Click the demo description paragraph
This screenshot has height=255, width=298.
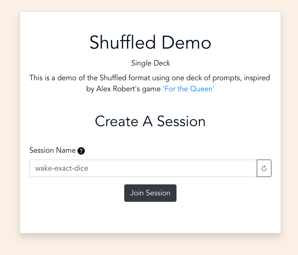tap(150, 83)
